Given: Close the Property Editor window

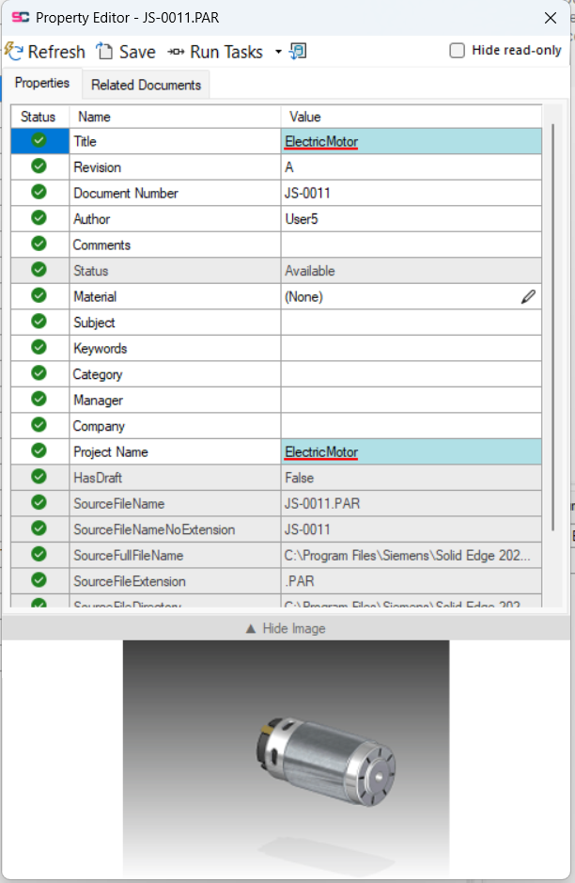Looking at the screenshot, I should click(551, 18).
